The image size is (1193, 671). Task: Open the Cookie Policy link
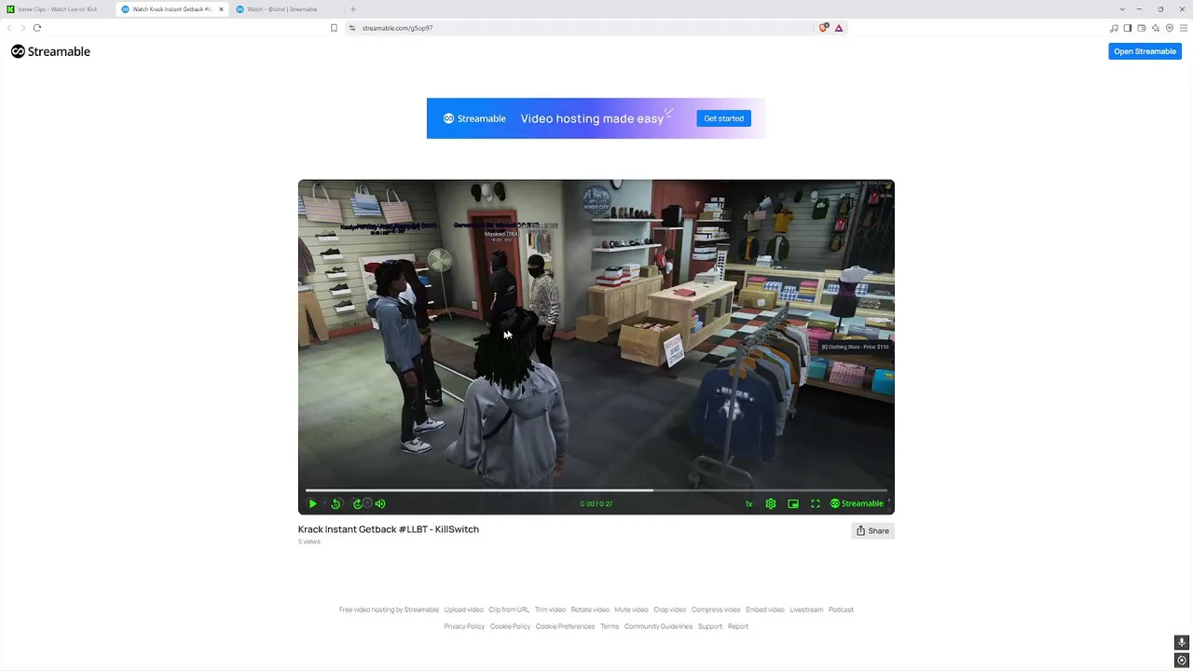tap(510, 627)
